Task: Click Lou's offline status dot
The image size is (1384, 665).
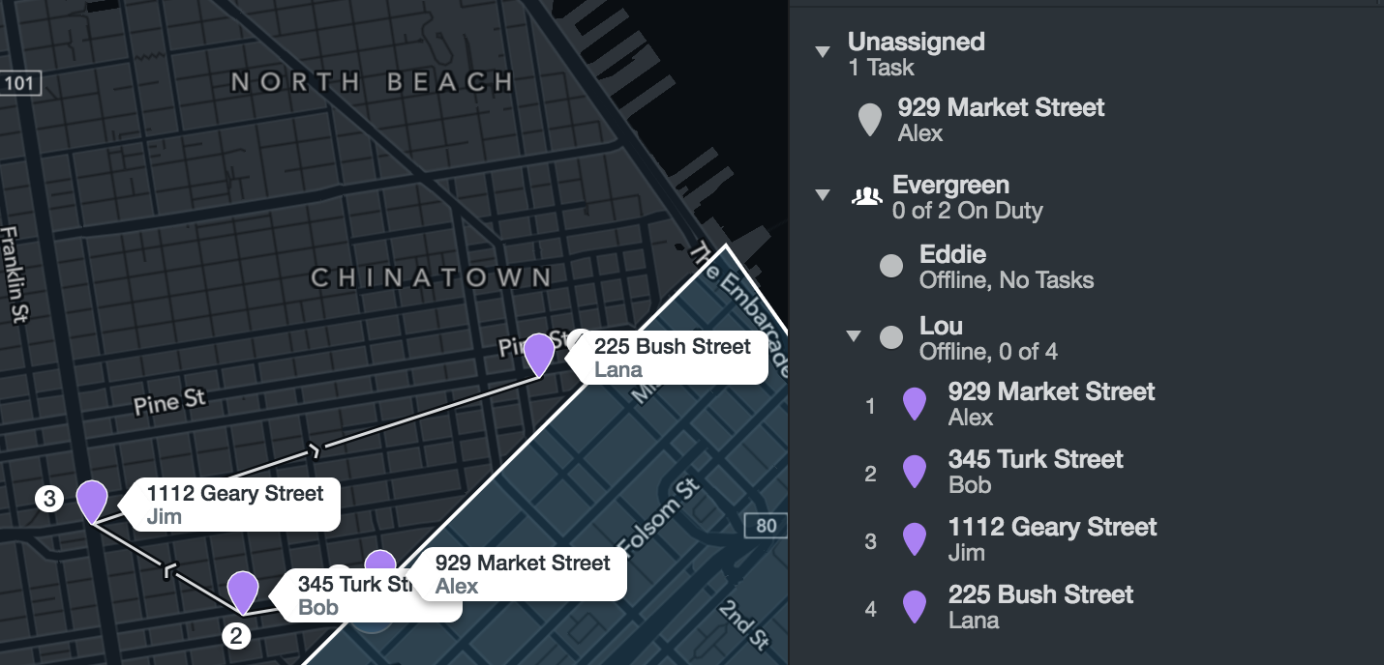Action: tap(890, 337)
